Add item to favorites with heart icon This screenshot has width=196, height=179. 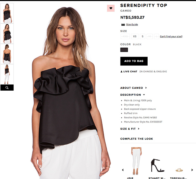coord(111,8)
